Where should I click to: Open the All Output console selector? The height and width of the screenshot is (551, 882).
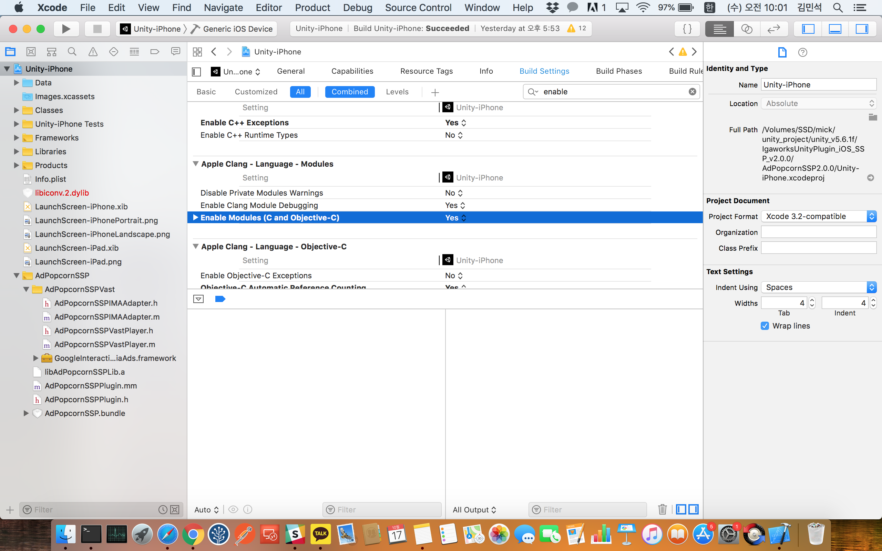point(474,509)
